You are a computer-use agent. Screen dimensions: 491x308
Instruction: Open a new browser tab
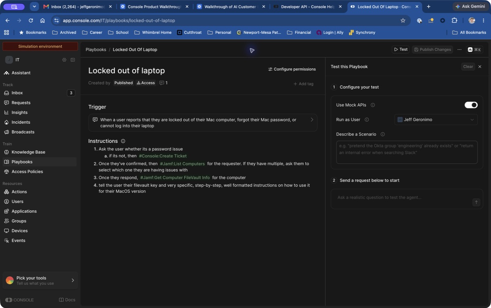click(428, 7)
